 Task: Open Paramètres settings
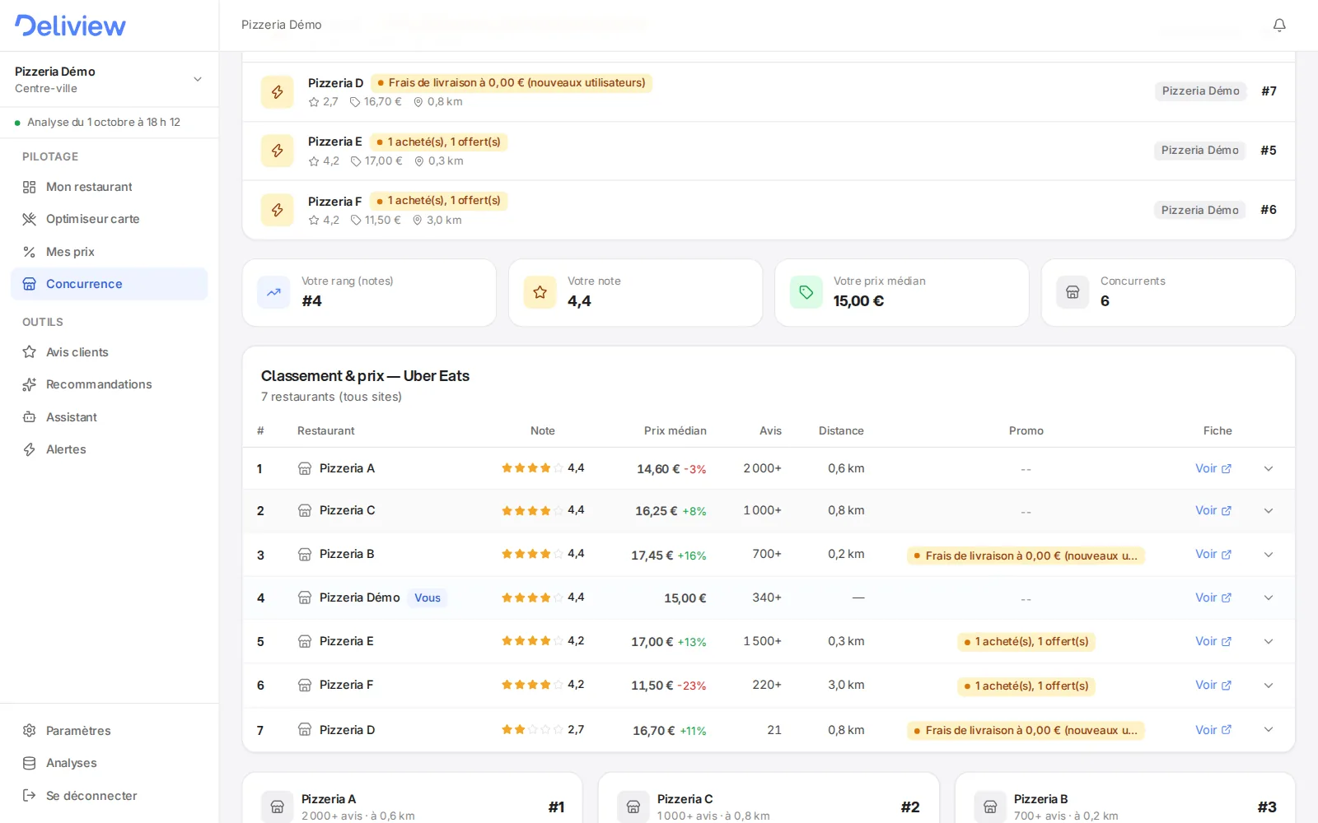(x=109, y=731)
